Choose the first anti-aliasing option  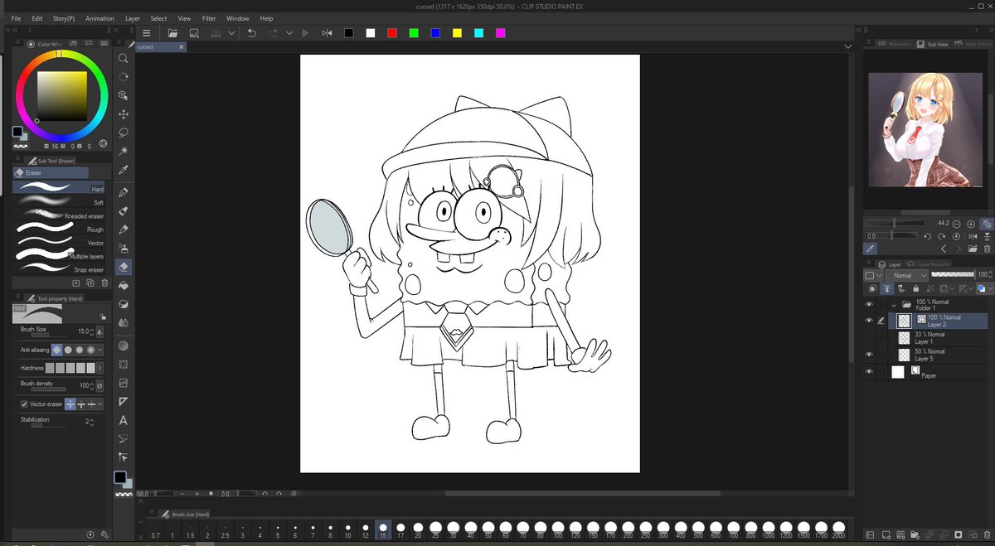[x=57, y=350]
